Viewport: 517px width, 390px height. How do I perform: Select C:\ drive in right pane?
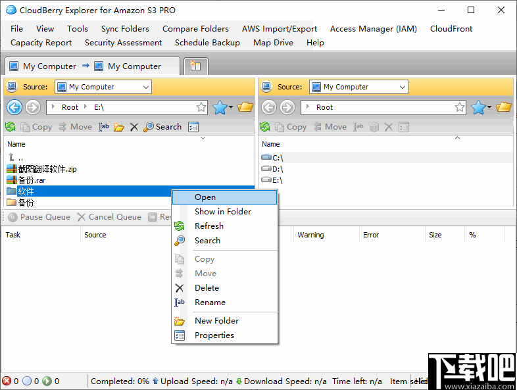tap(272, 158)
